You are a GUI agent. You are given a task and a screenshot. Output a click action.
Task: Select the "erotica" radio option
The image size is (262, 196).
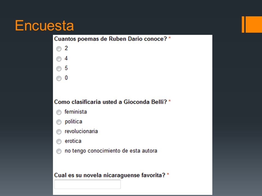click(x=59, y=142)
